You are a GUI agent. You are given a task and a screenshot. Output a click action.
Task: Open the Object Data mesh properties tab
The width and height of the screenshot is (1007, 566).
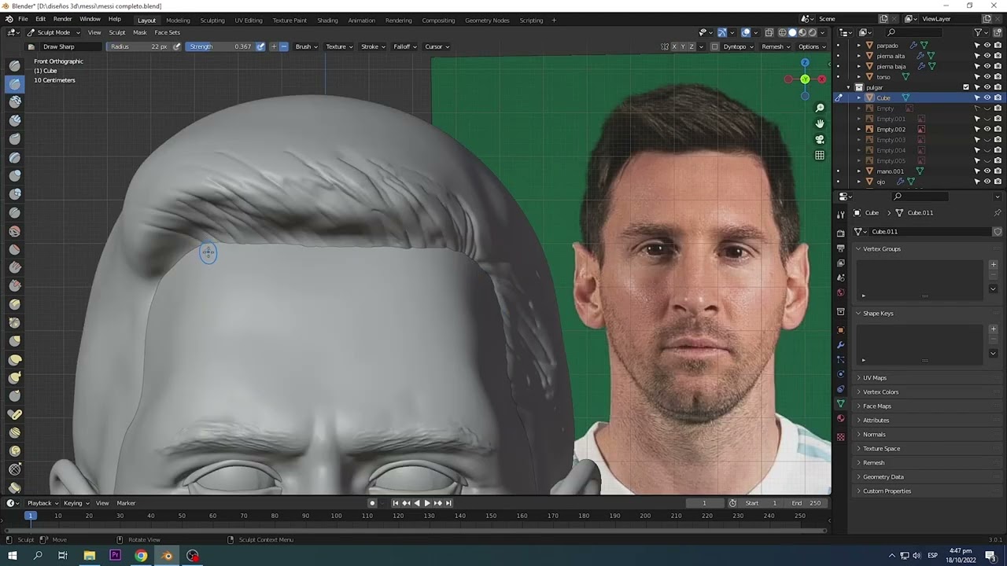(x=840, y=403)
